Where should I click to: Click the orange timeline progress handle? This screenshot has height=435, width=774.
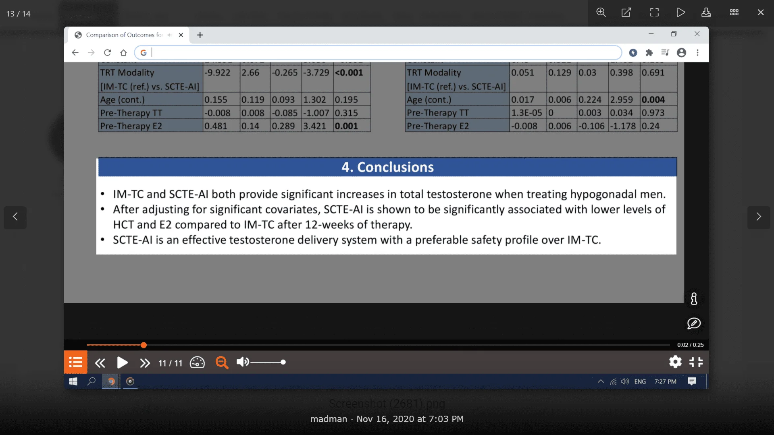click(x=144, y=345)
